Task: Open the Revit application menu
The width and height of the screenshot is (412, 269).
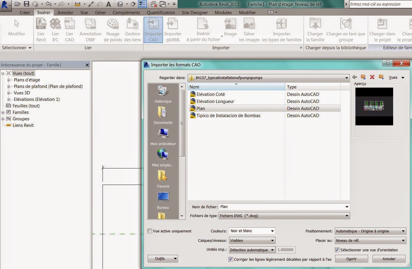Action: click(5, 5)
